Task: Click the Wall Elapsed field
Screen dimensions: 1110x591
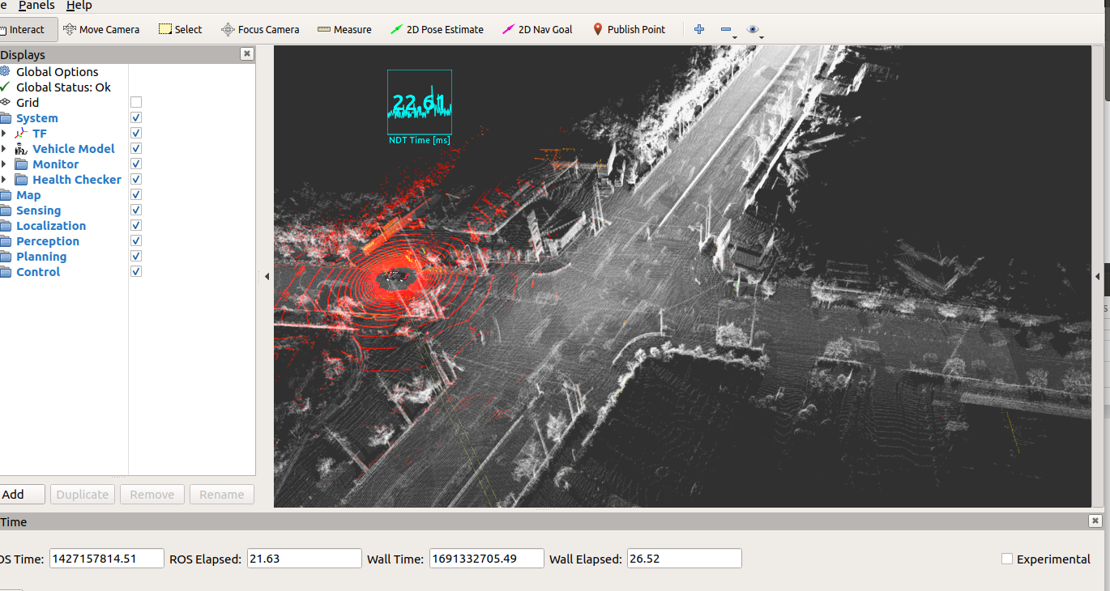Action: click(684, 559)
